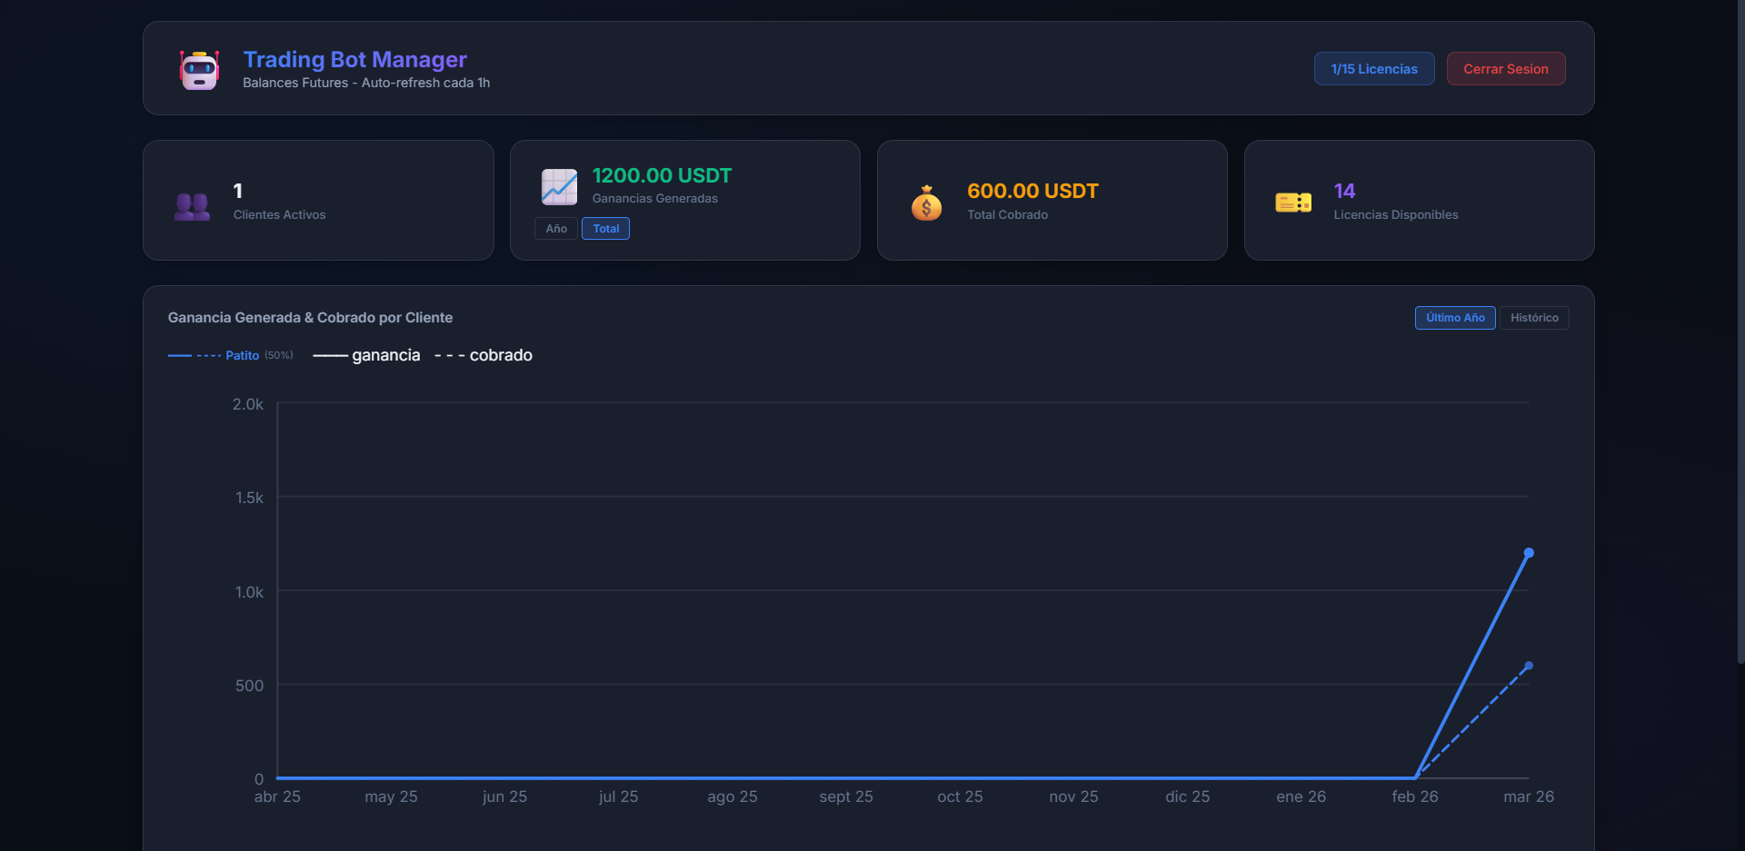The width and height of the screenshot is (1745, 851).
Task: Click the ganancia solid line legend marker
Action: pyautogui.click(x=330, y=355)
